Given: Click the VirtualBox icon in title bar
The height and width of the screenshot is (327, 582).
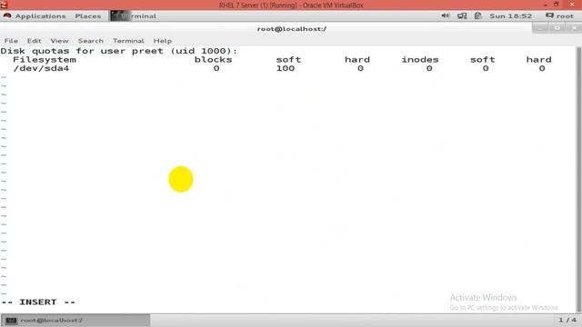Looking at the screenshot, I should point(4,5).
